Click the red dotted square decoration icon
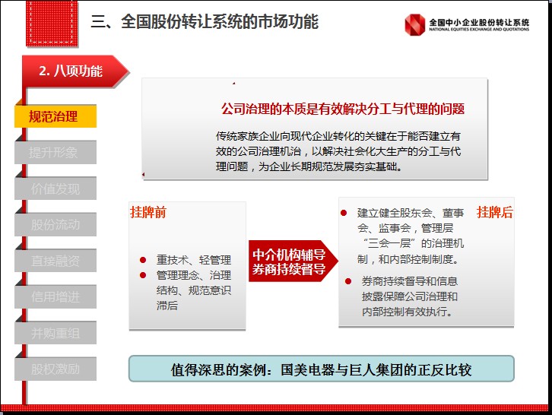 click(x=52, y=24)
